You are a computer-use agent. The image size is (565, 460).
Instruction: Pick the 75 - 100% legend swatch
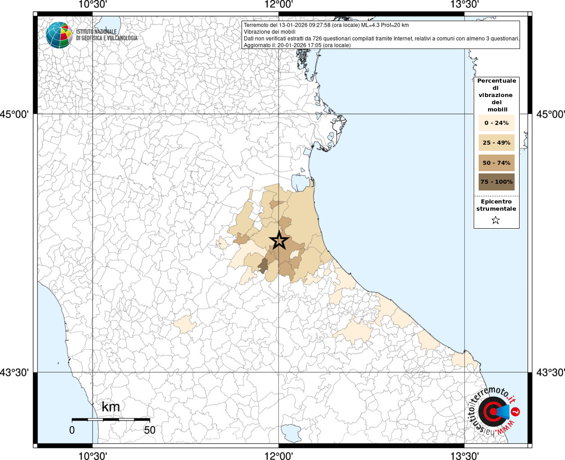pos(496,182)
